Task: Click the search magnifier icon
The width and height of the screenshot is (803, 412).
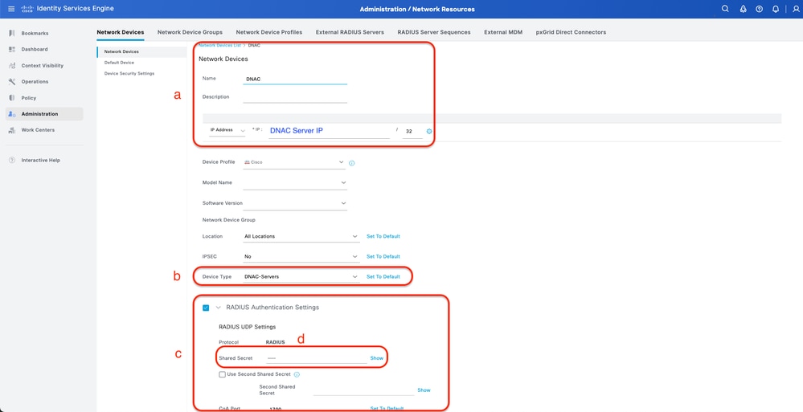Action: tap(725, 9)
